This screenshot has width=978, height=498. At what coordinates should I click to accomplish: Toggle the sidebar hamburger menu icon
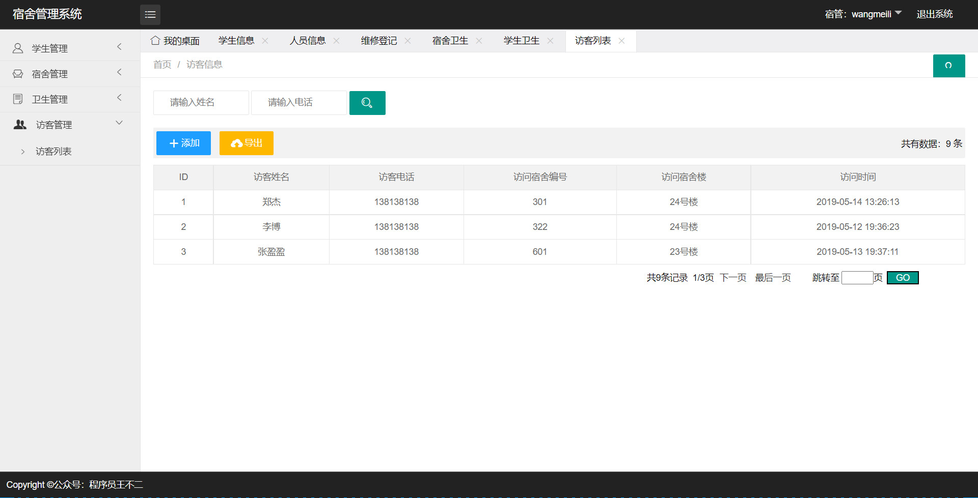150,14
